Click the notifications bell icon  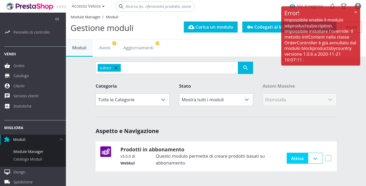[x=332, y=6]
